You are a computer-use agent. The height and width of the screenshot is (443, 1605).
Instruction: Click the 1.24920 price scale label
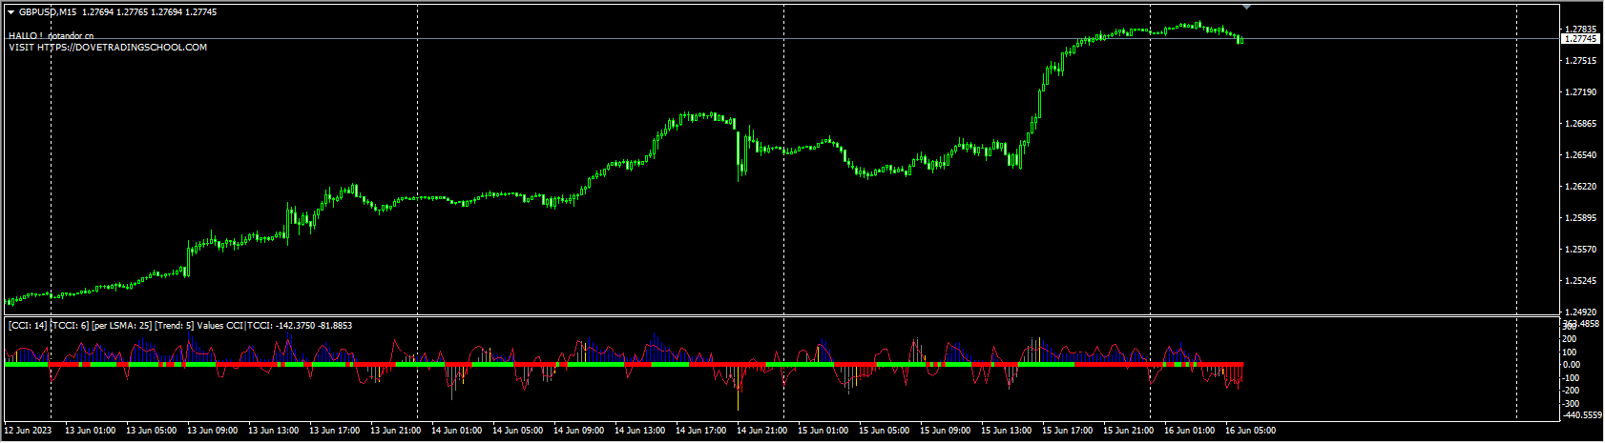pyautogui.click(x=1580, y=312)
